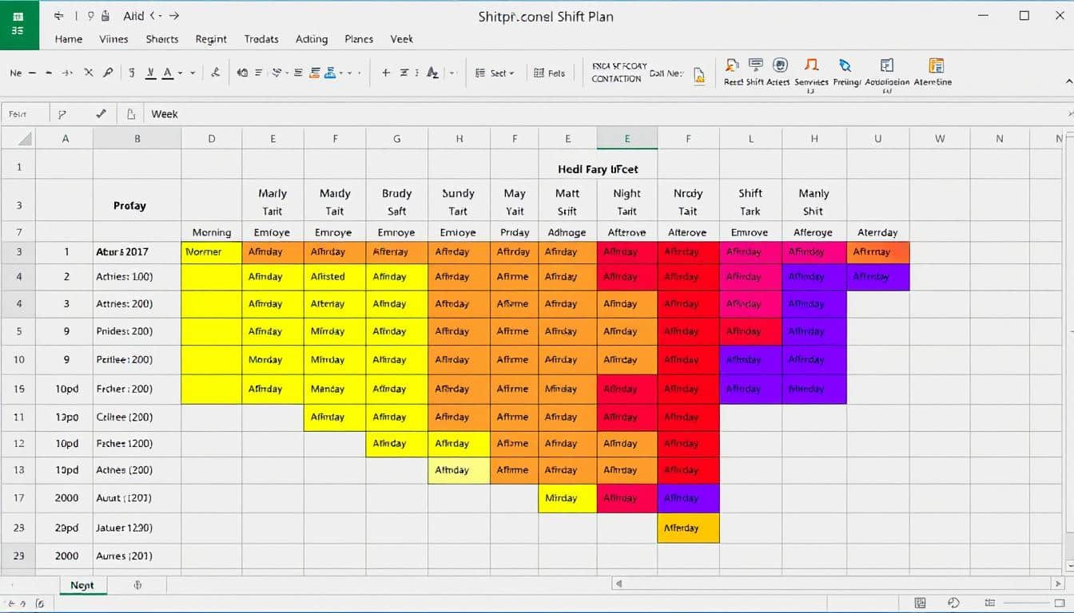The height and width of the screenshot is (613, 1074).
Task: Open the Veek ribbon tab
Action: point(402,38)
